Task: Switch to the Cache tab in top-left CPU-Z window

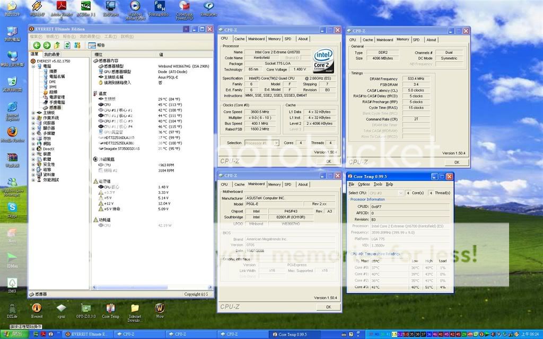Action: [240, 39]
